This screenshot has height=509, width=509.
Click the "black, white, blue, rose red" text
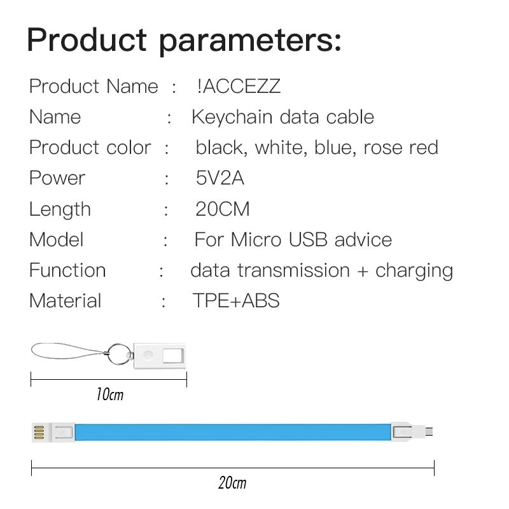point(317,148)
